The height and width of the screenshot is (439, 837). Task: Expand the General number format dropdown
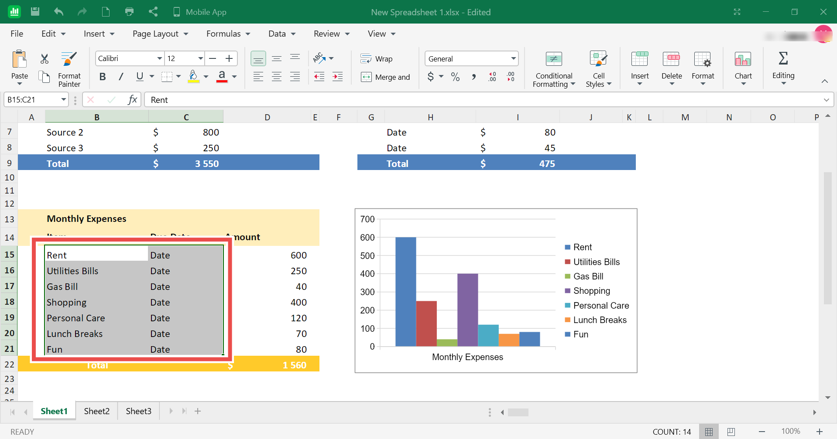tap(513, 58)
